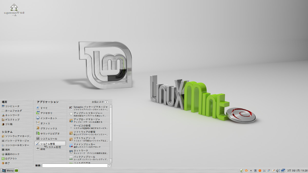This screenshot has height=173, width=308.
Task: Open the network connection tray icon
Action: (283, 170)
